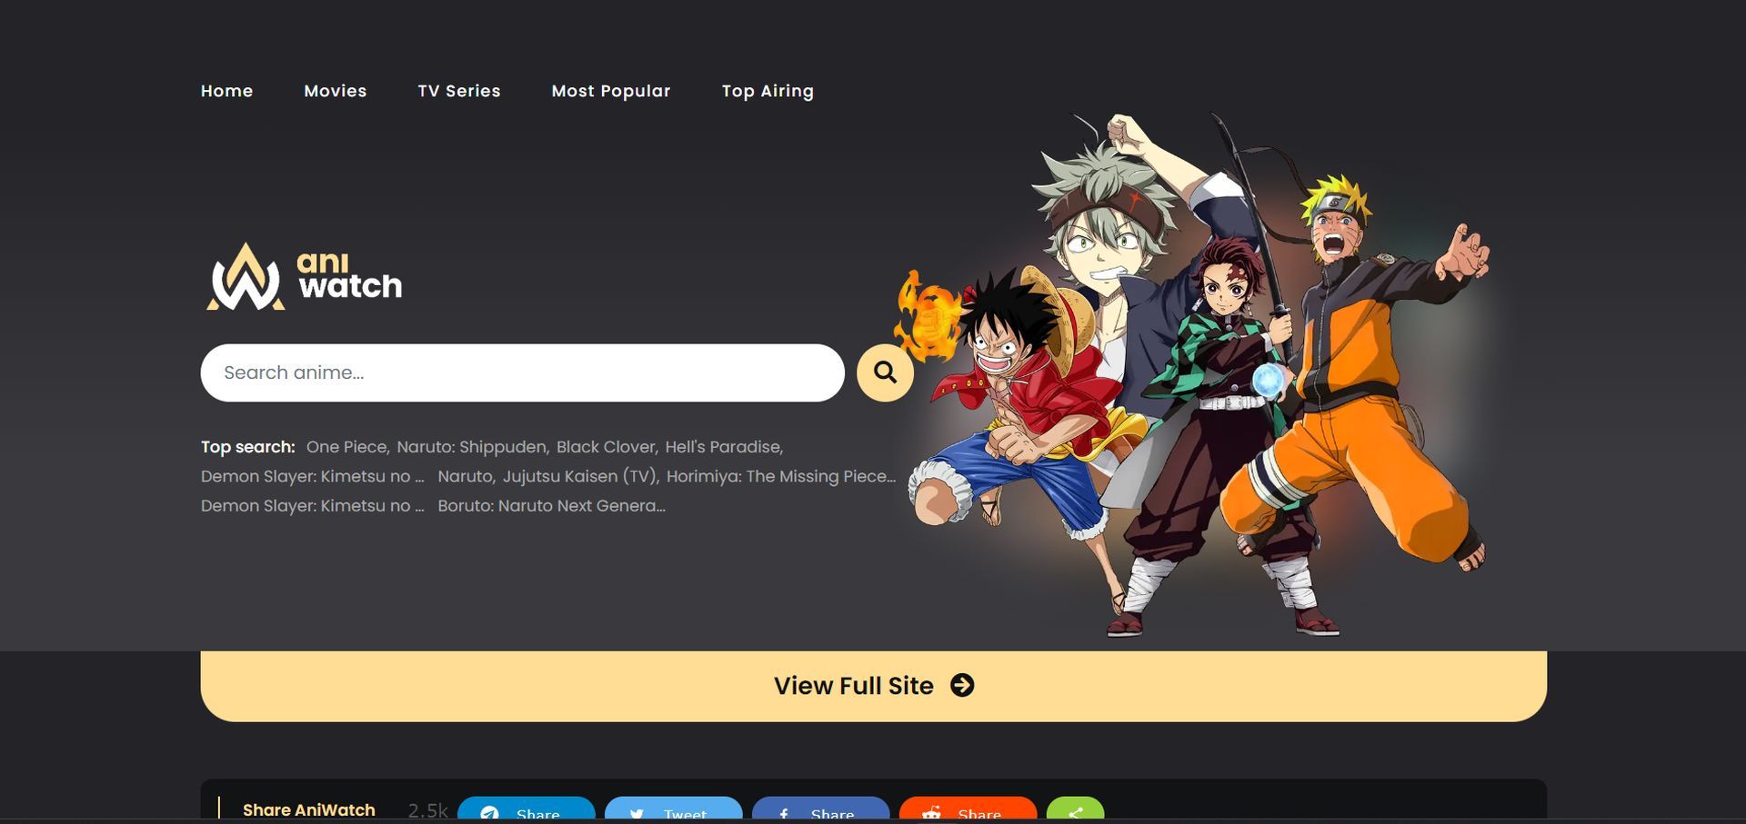This screenshot has width=1746, height=824.
Task: Select the TV Series menu item
Action: point(459,91)
